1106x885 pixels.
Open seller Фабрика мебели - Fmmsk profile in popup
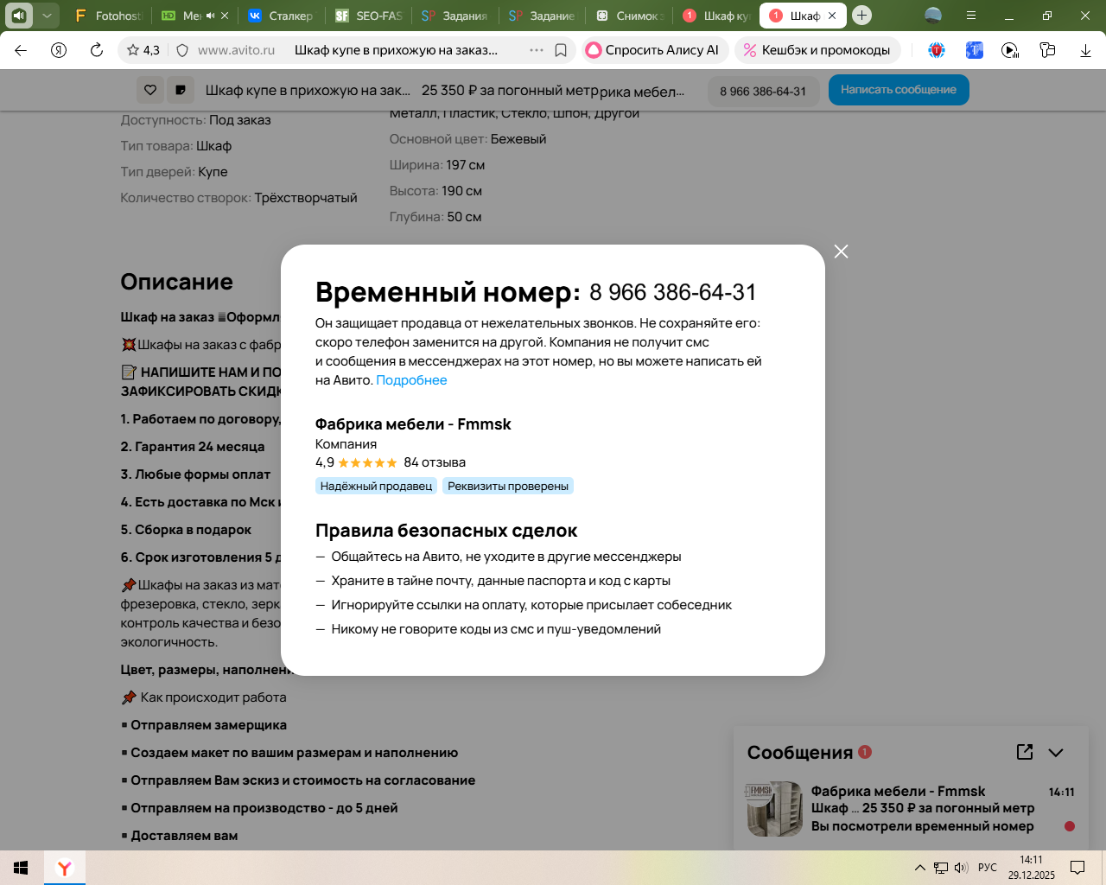click(x=413, y=424)
